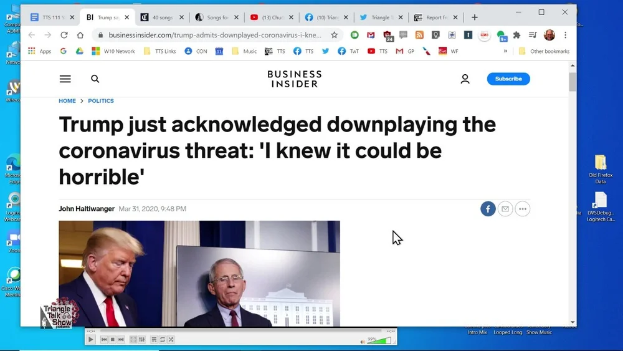Skip to next track in media player
This screenshot has height=351, width=623.
click(x=121, y=340)
